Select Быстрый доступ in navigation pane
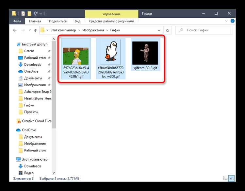 32,44
